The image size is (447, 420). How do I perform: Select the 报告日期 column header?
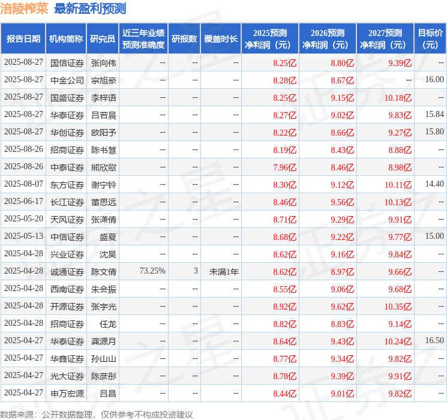[x=23, y=39]
